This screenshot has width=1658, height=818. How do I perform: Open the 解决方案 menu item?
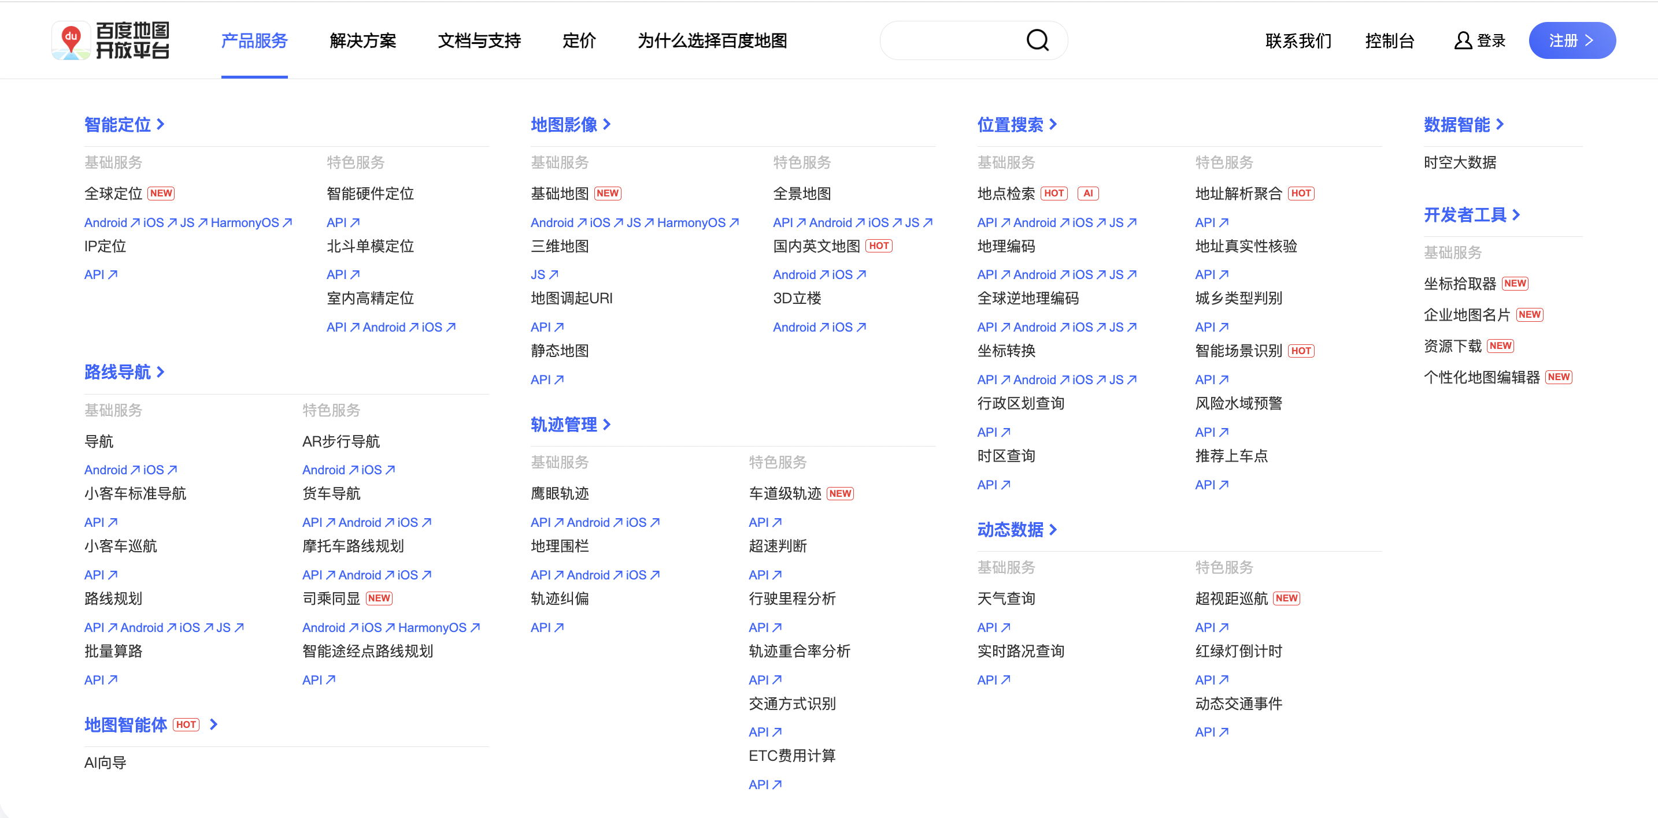click(362, 40)
